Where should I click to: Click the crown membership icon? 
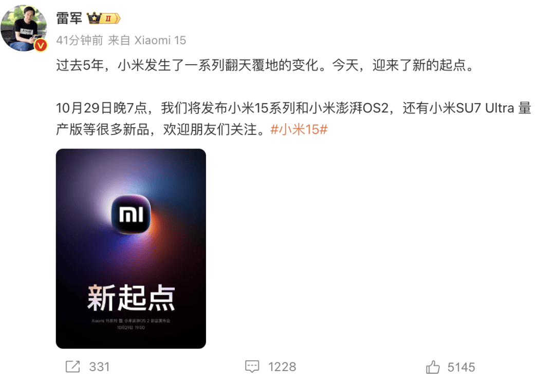(94, 17)
